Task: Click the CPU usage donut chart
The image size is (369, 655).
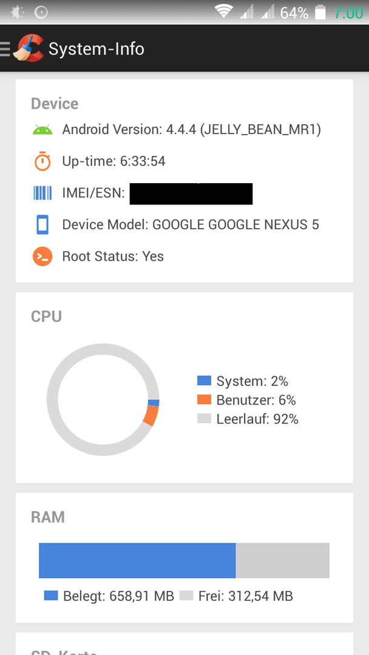Action: [x=103, y=399]
